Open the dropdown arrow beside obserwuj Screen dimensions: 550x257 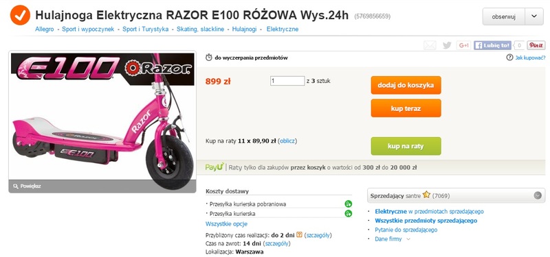tap(534, 16)
